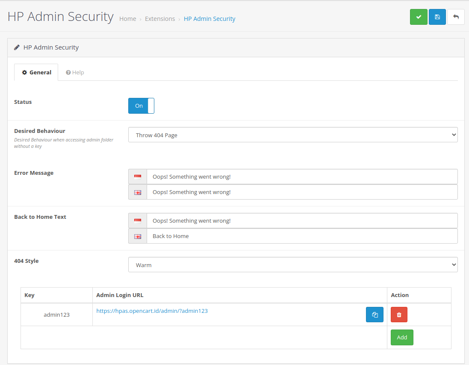Delete the admin123 key row
469x365 pixels.
399,315
